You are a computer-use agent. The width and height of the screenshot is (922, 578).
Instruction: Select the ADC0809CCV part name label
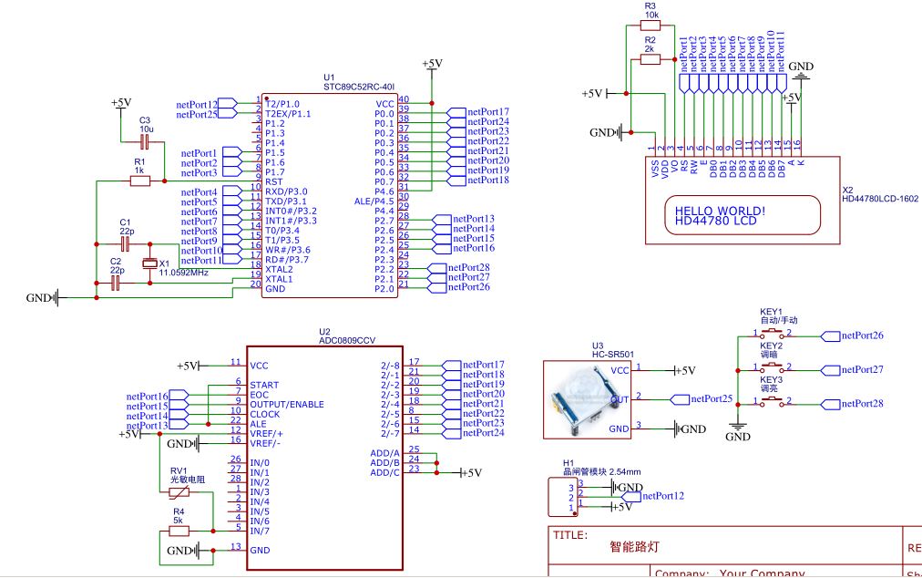pos(345,340)
